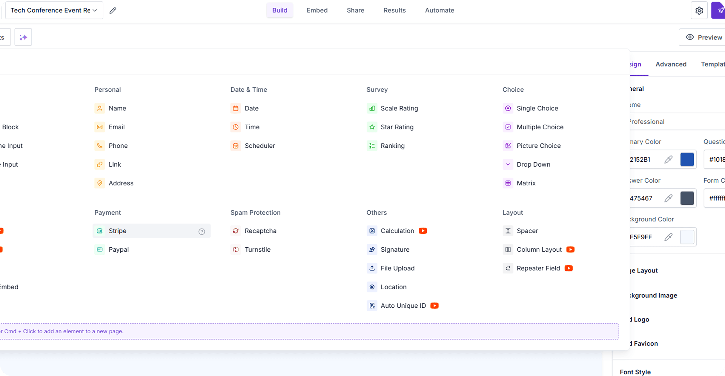This screenshot has width=725, height=376.
Task: Click the Star Rating element icon
Action: [x=372, y=127]
